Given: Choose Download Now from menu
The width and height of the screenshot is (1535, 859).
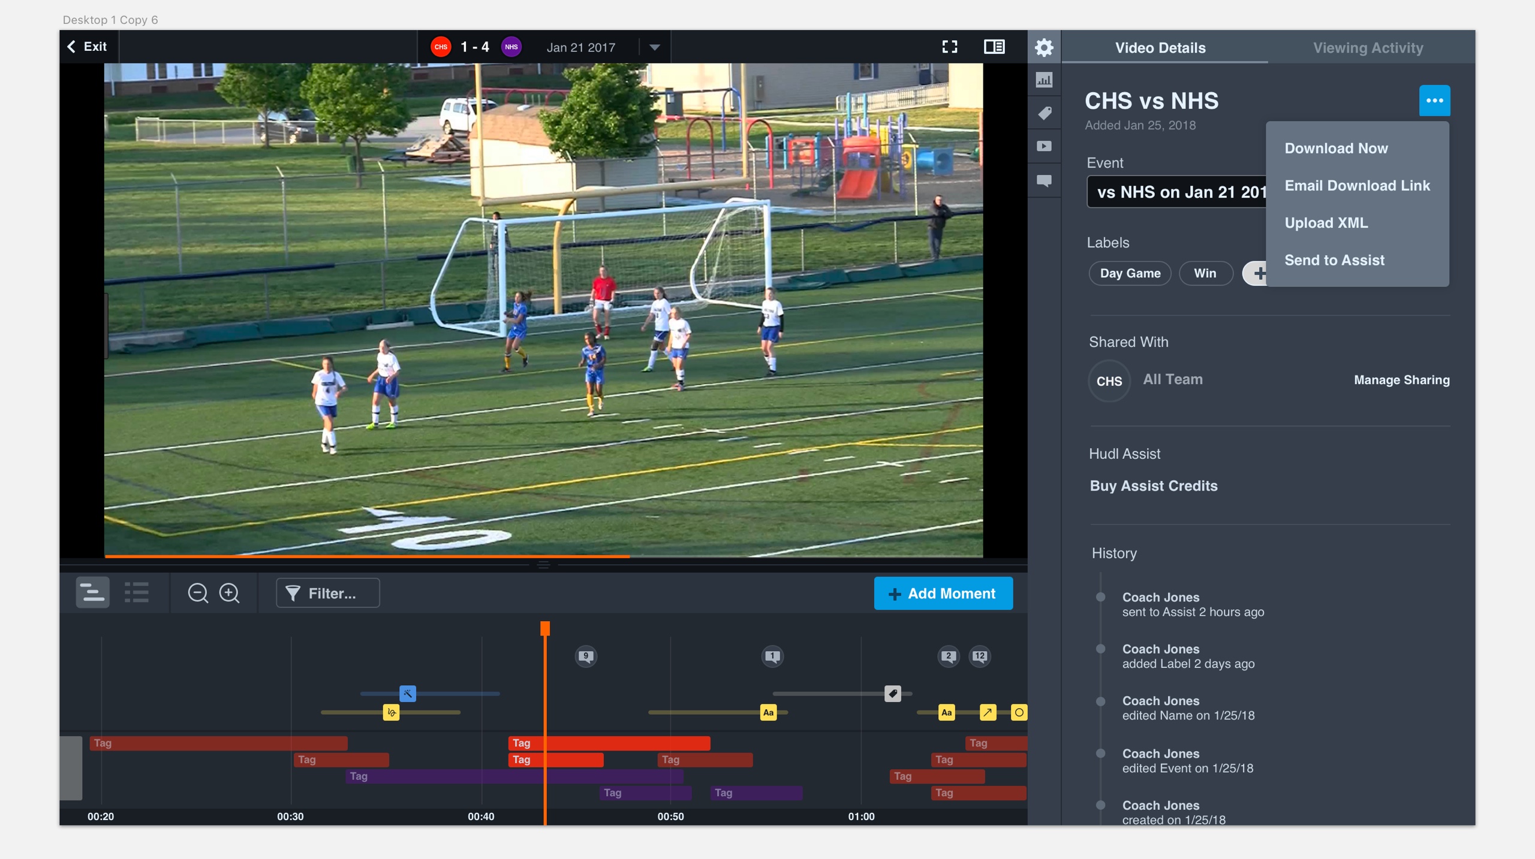Looking at the screenshot, I should [1335, 149].
